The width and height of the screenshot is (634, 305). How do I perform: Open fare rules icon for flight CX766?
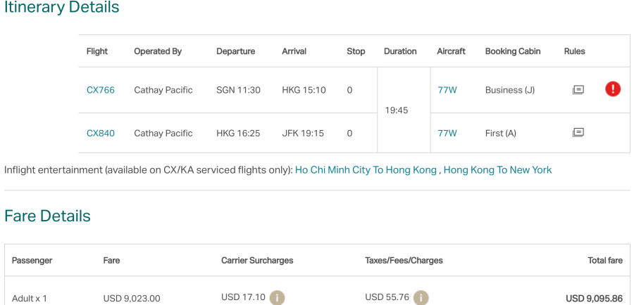578,90
